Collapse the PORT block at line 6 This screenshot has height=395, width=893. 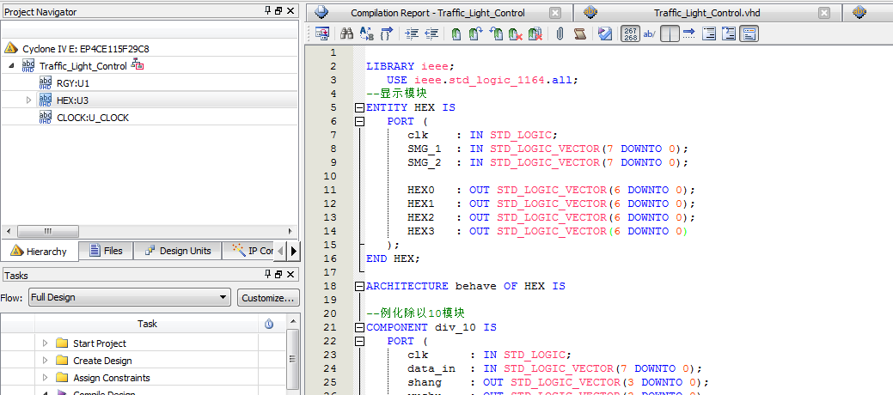(x=359, y=121)
